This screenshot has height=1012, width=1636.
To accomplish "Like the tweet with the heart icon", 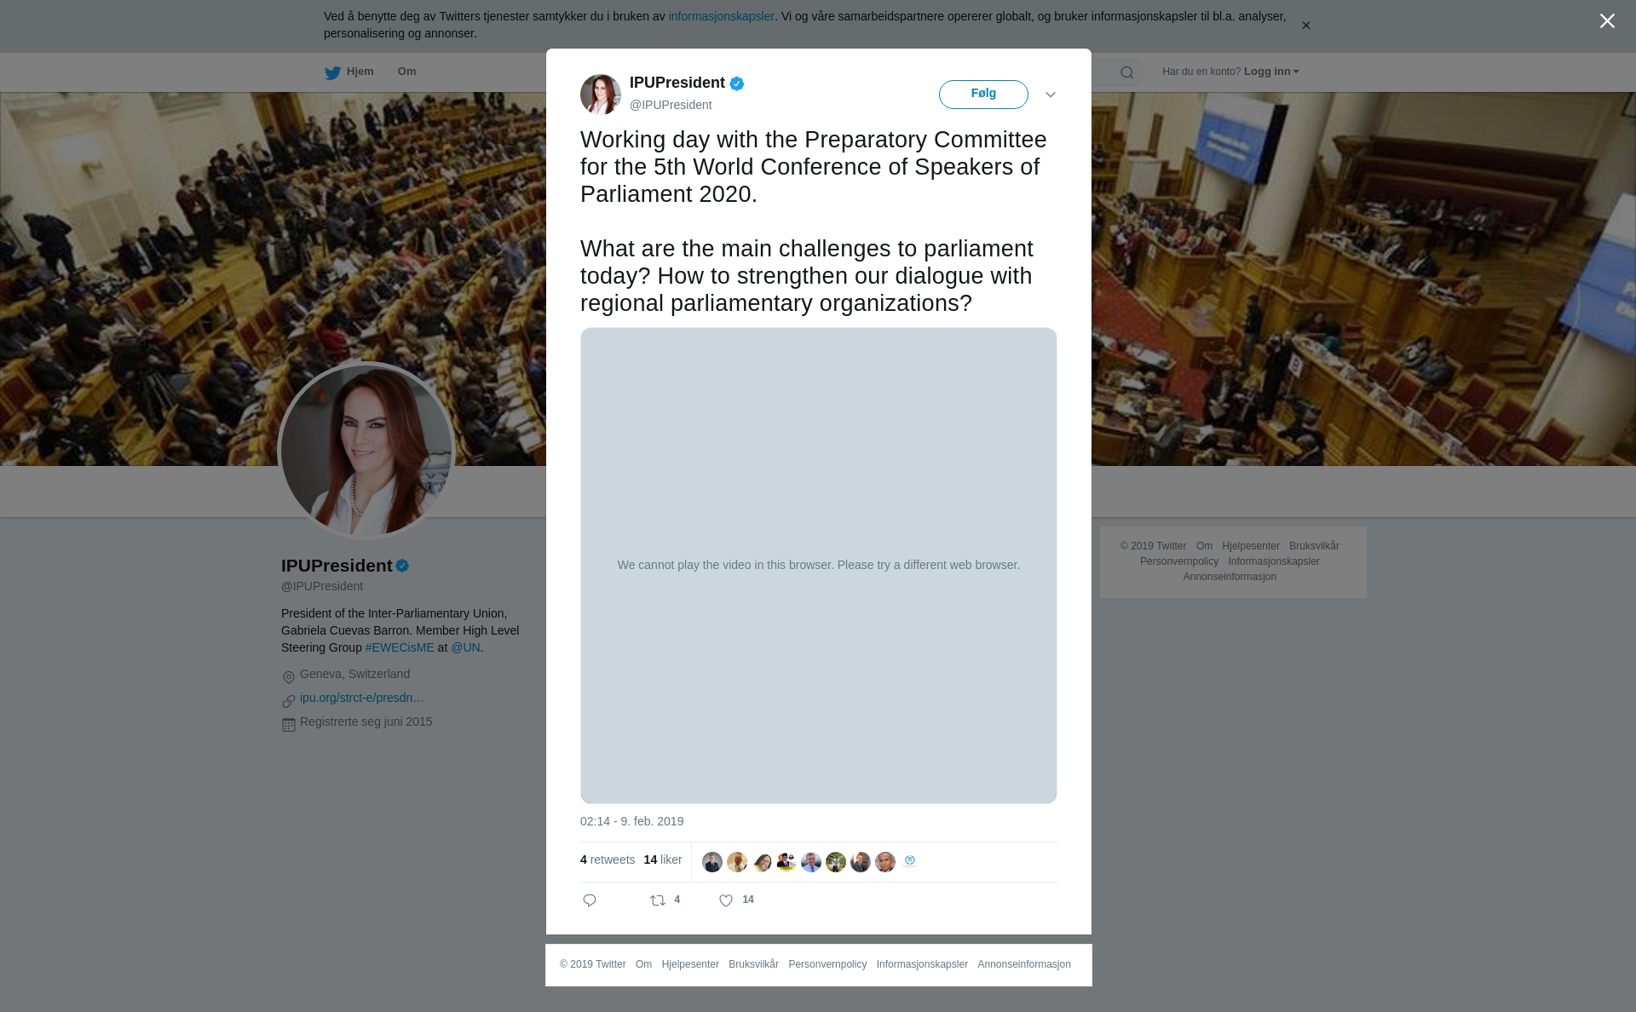I will coord(726,900).
